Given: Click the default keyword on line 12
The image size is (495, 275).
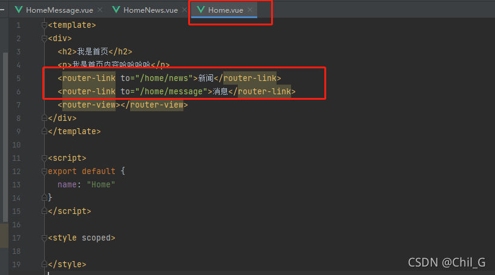Looking at the screenshot, I should pos(99,171).
